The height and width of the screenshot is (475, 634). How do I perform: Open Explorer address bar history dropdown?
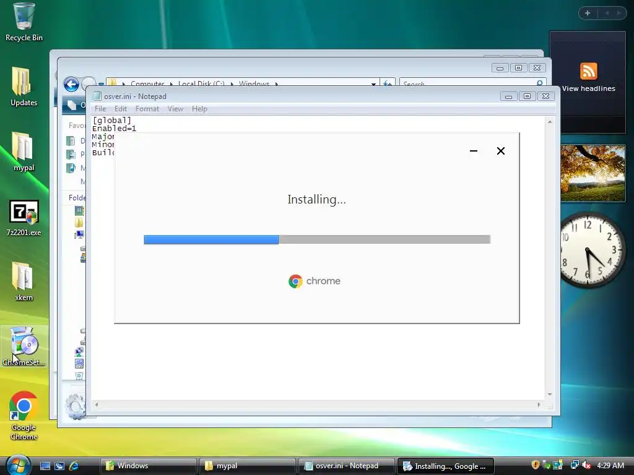(x=373, y=83)
